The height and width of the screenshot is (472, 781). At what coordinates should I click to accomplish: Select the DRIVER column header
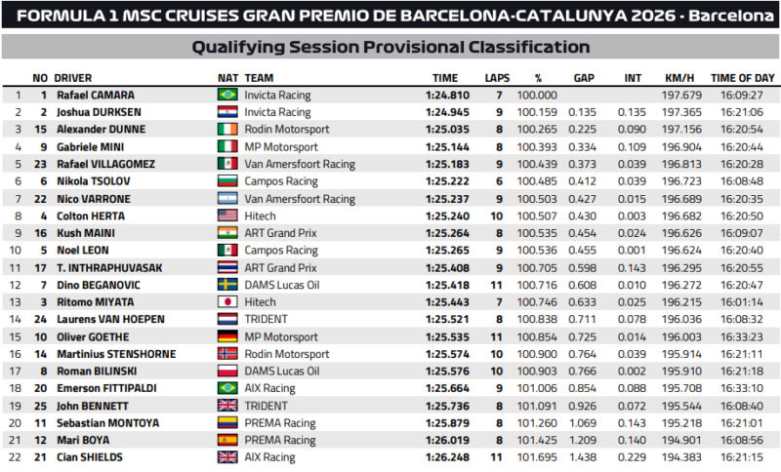pyautogui.click(x=72, y=78)
